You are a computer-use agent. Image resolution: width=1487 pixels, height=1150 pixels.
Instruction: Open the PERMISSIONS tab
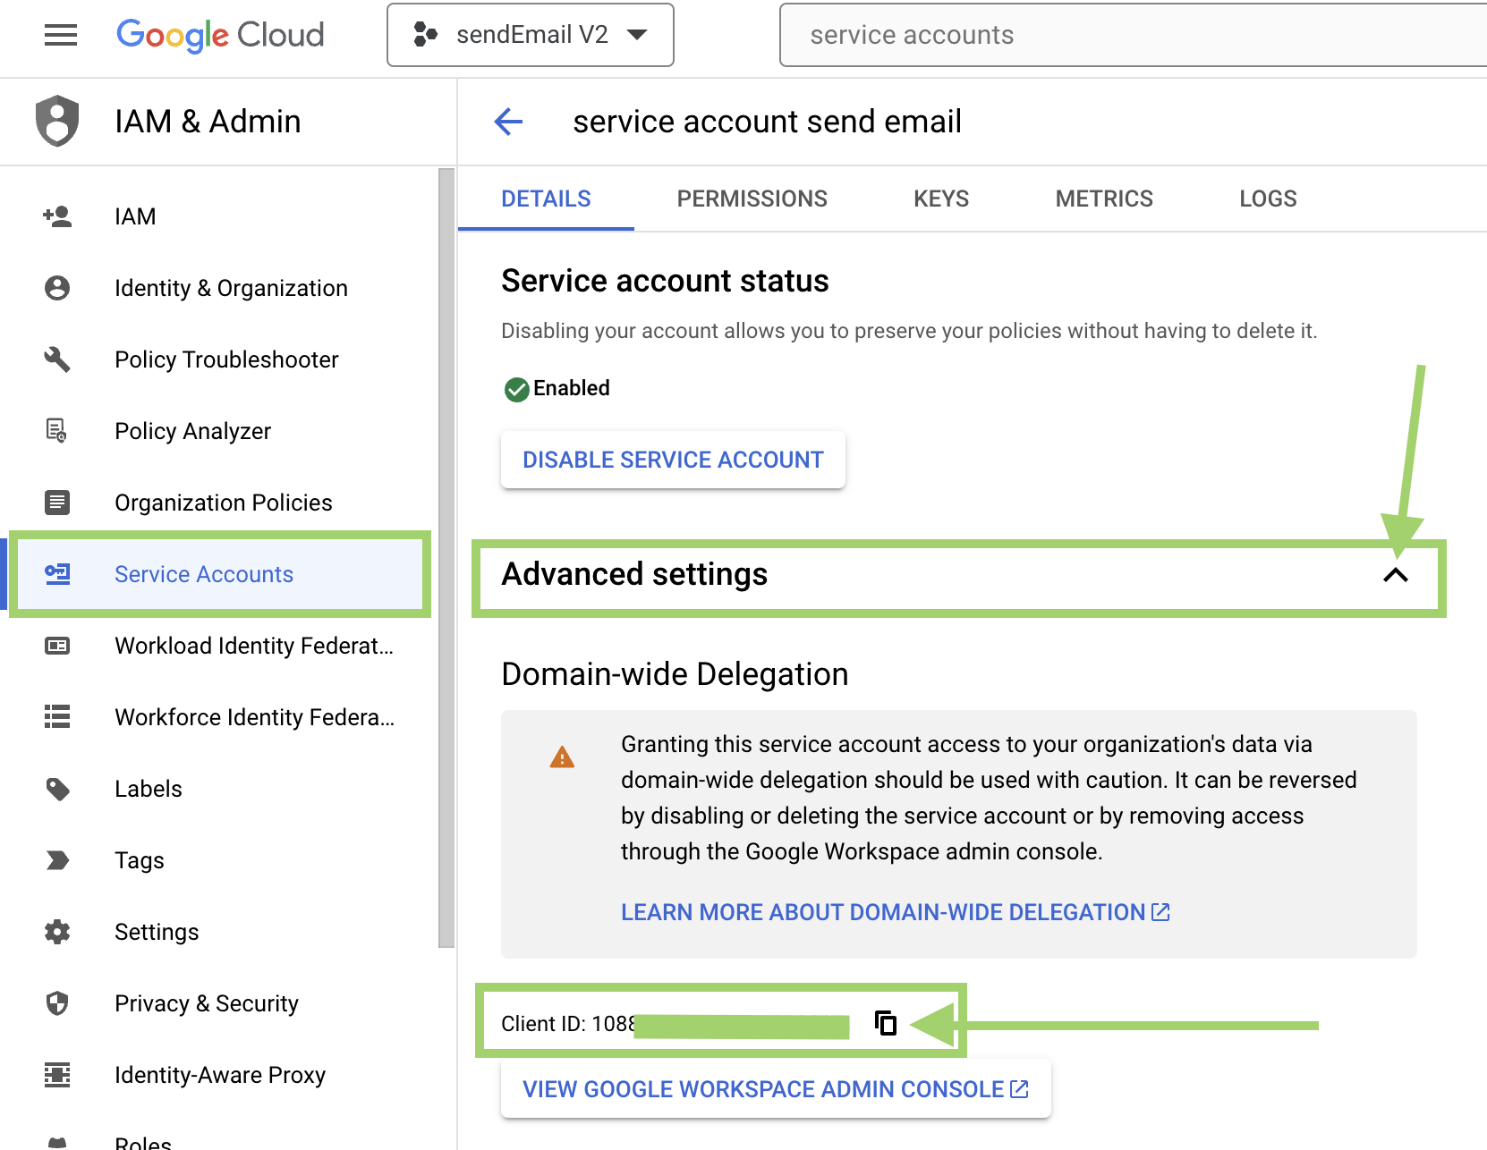coord(752,199)
